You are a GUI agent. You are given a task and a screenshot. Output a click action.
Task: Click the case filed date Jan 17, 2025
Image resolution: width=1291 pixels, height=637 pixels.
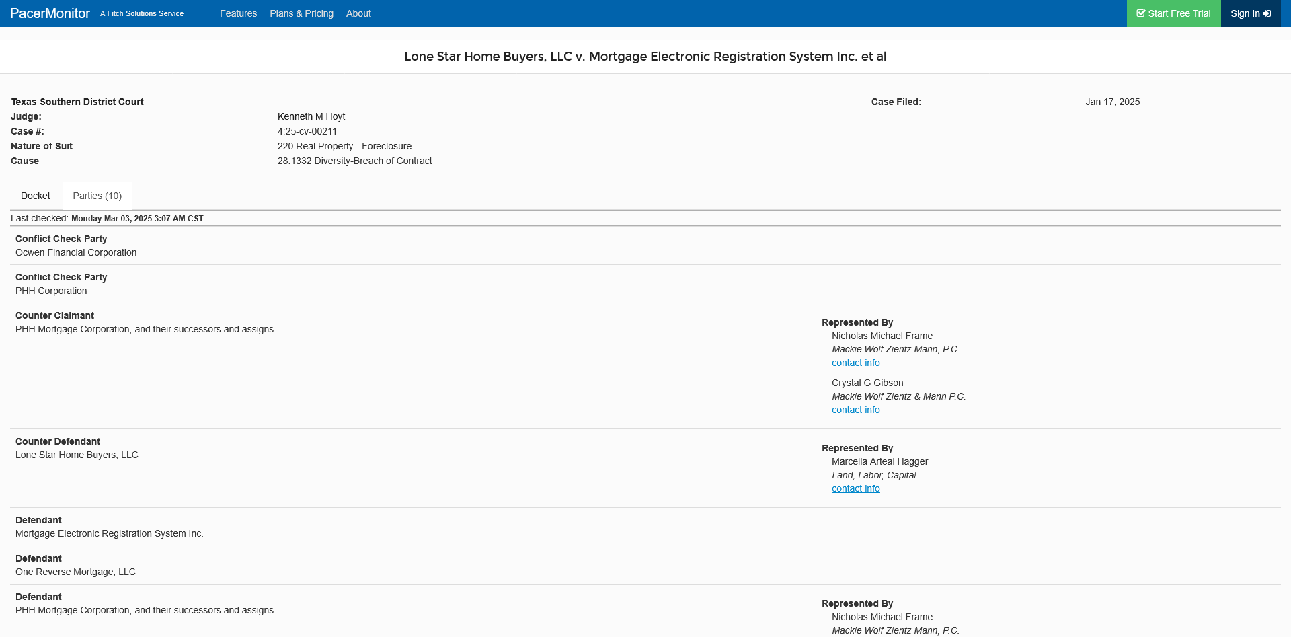(x=1112, y=102)
